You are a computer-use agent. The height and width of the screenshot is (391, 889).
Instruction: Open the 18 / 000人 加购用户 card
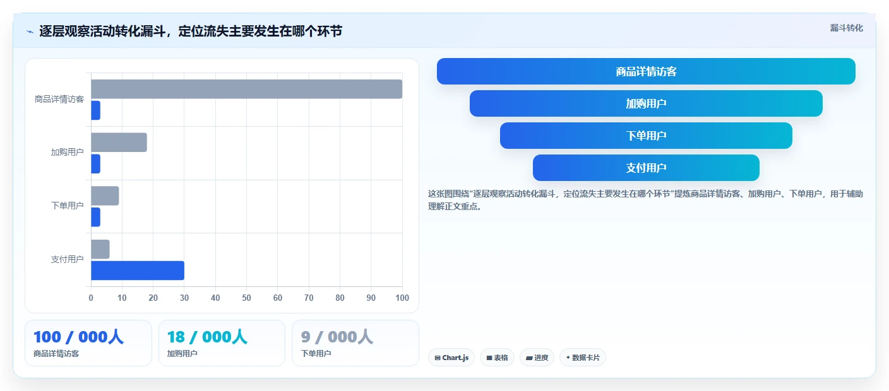tap(222, 343)
